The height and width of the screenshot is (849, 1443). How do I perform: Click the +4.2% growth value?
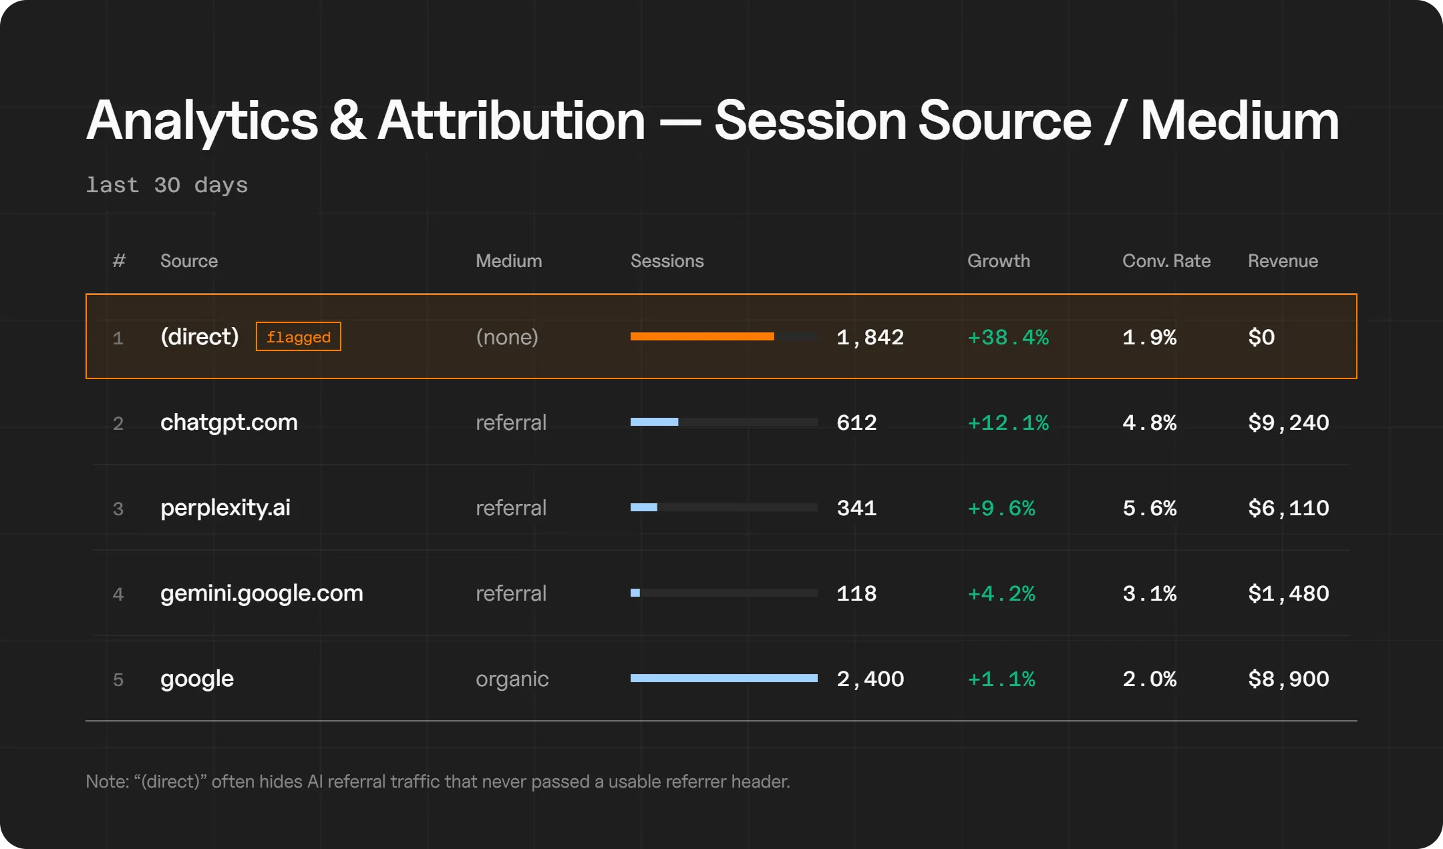click(x=1001, y=593)
